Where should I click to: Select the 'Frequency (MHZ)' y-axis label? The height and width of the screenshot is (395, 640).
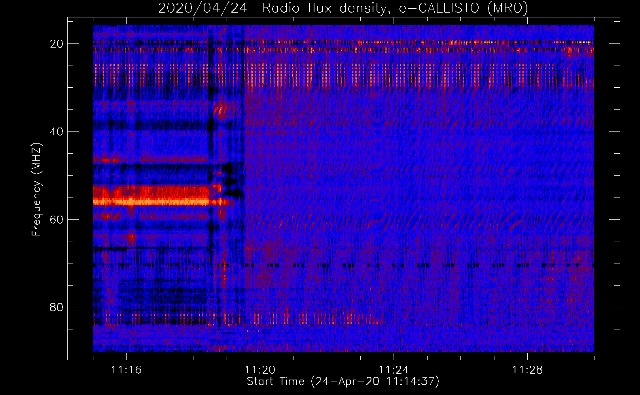(36, 190)
